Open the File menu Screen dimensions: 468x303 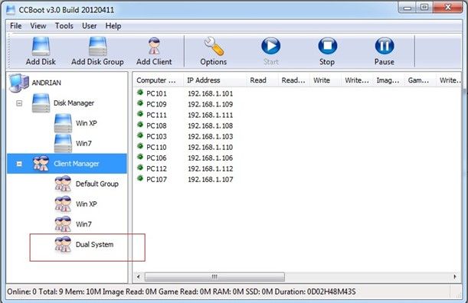(x=16, y=26)
